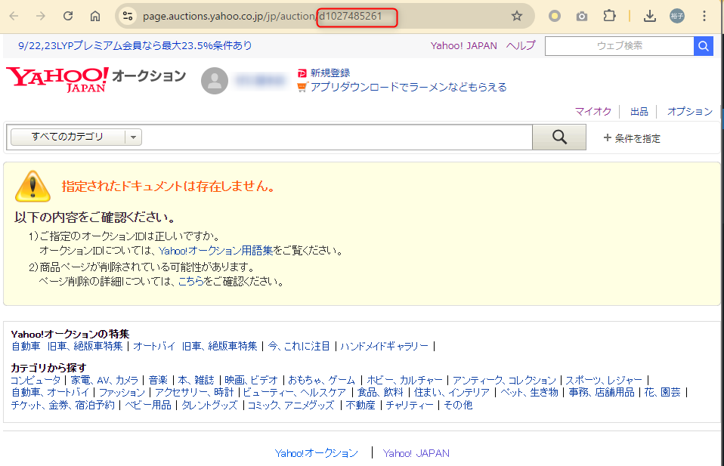
Task: Open the browser profile avatar
Action: pyautogui.click(x=677, y=16)
